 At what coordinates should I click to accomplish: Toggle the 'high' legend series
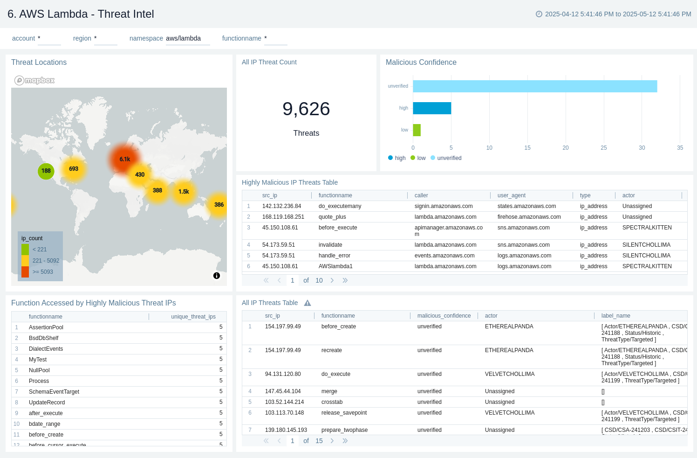pos(396,158)
